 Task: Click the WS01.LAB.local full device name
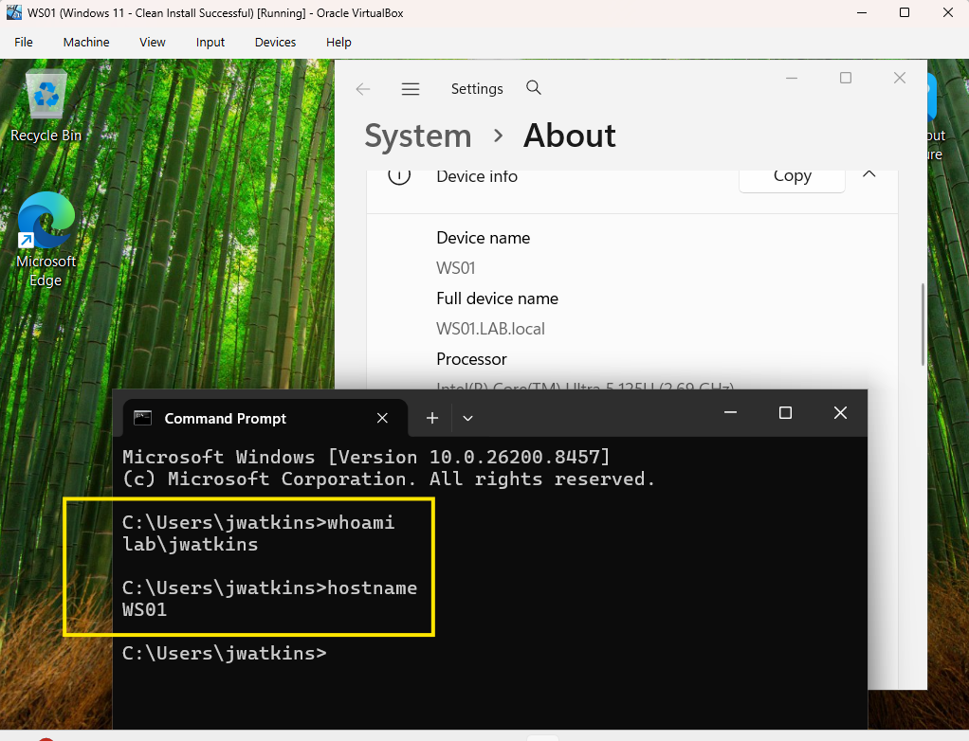click(x=491, y=329)
